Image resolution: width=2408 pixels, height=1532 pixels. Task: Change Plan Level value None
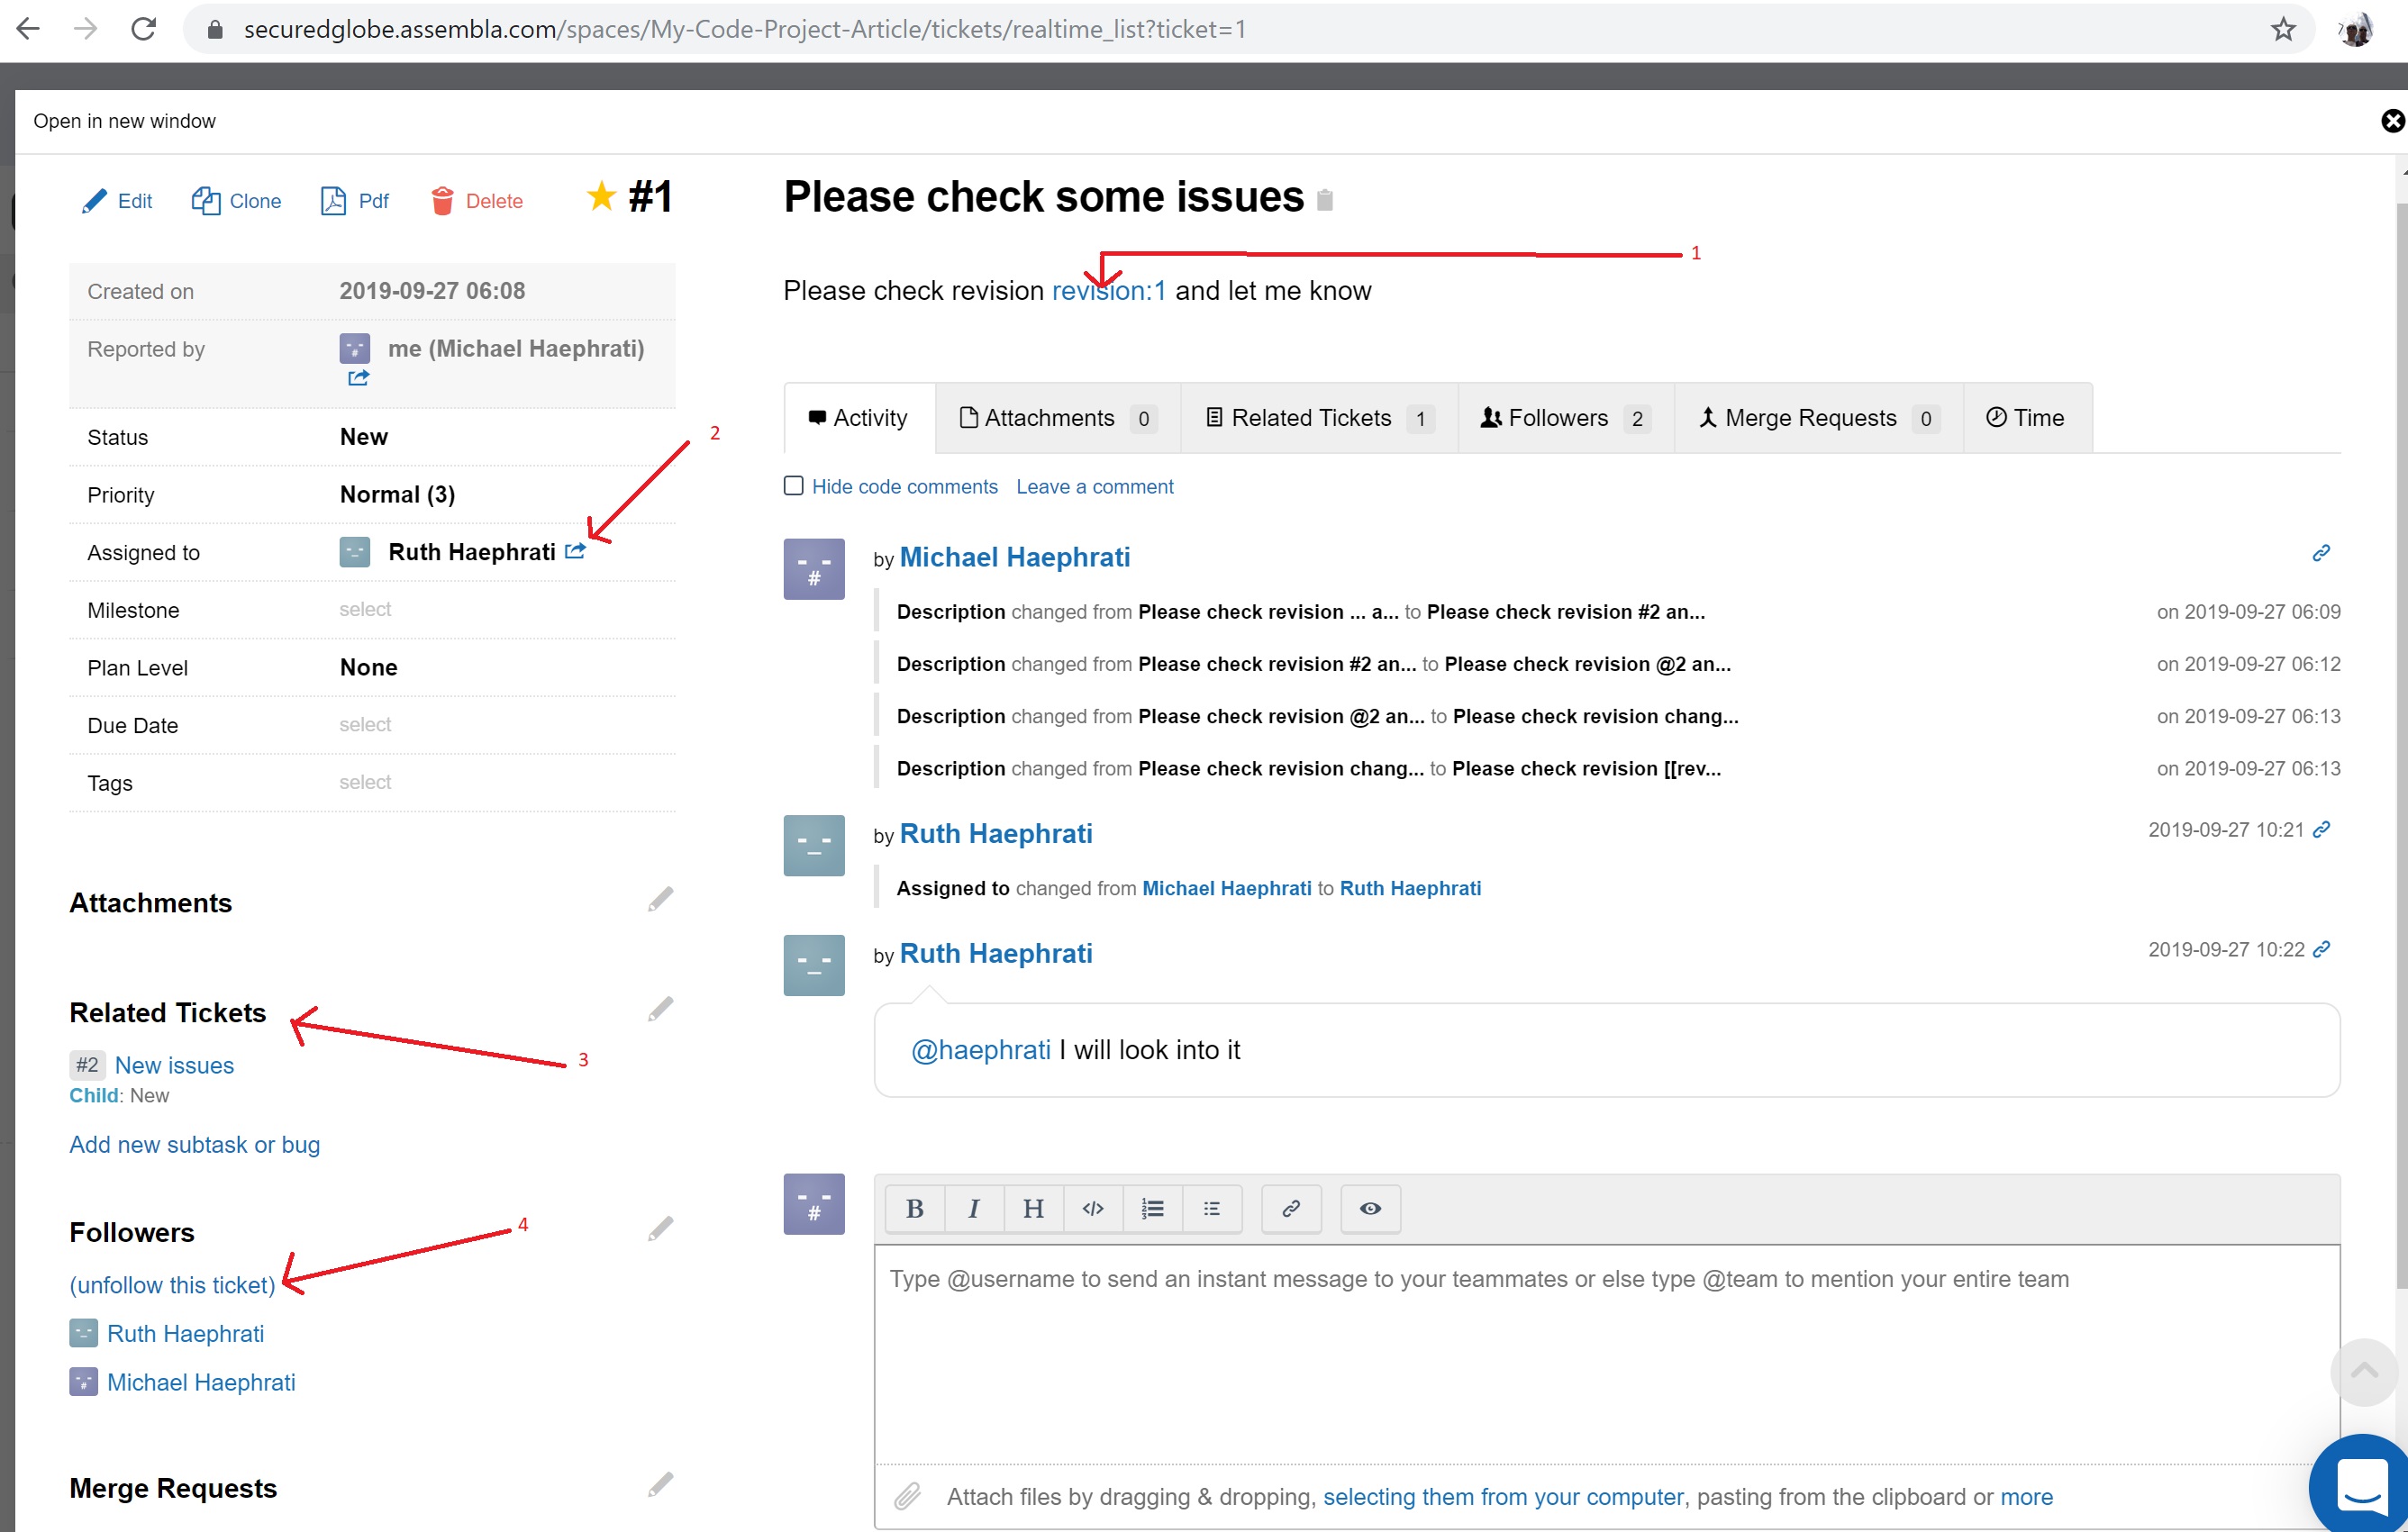click(369, 667)
